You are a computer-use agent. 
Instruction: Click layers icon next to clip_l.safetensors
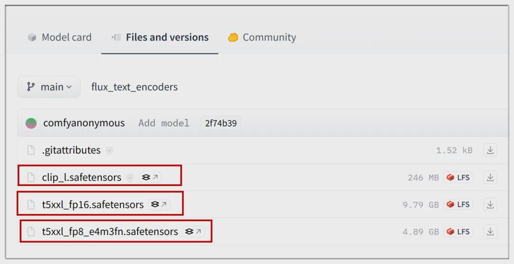(x=150, y=177)
